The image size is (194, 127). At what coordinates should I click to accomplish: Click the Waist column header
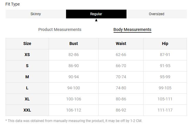pos(121,44)
